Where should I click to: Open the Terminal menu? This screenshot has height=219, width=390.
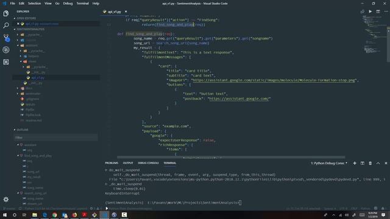(x=82, y=4)
